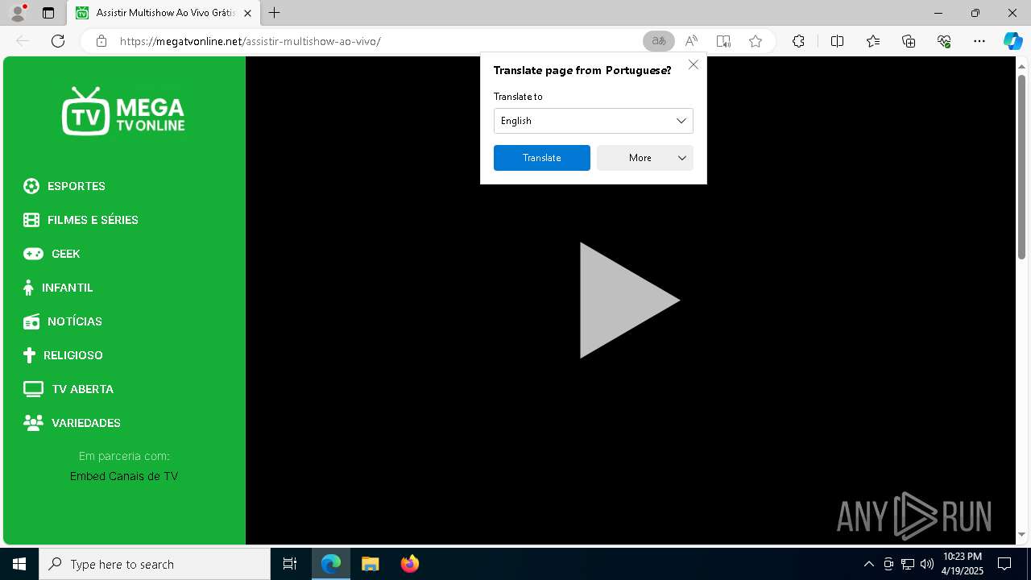Open Settings and more menu
1031x580 pixels.
[979, 41]
